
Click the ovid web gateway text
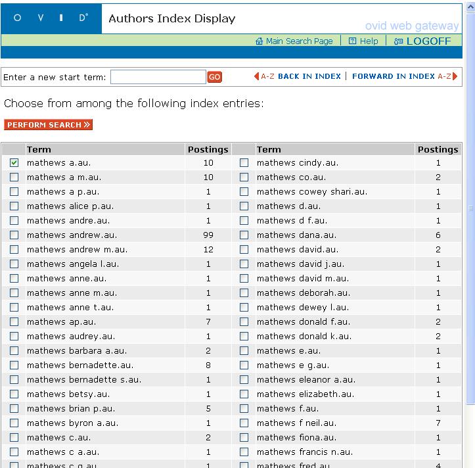pos(412,26)
